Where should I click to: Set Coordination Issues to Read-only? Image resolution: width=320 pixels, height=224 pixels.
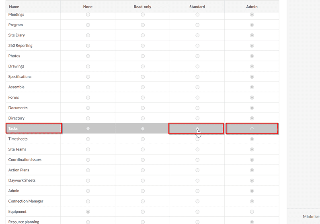(143, 160)
